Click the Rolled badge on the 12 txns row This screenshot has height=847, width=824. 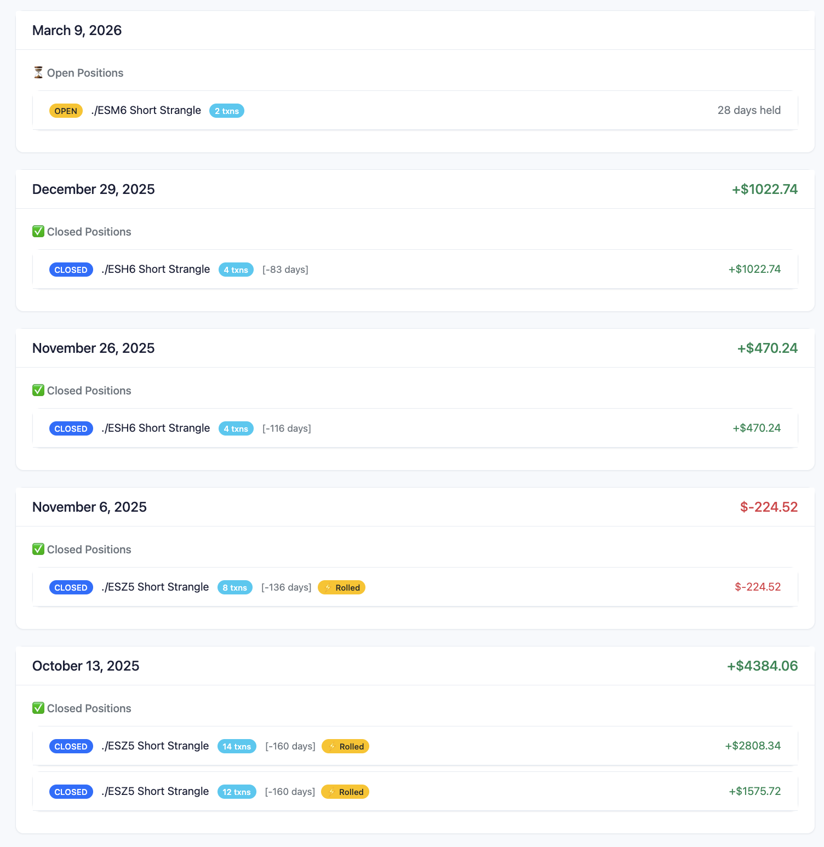345,792
